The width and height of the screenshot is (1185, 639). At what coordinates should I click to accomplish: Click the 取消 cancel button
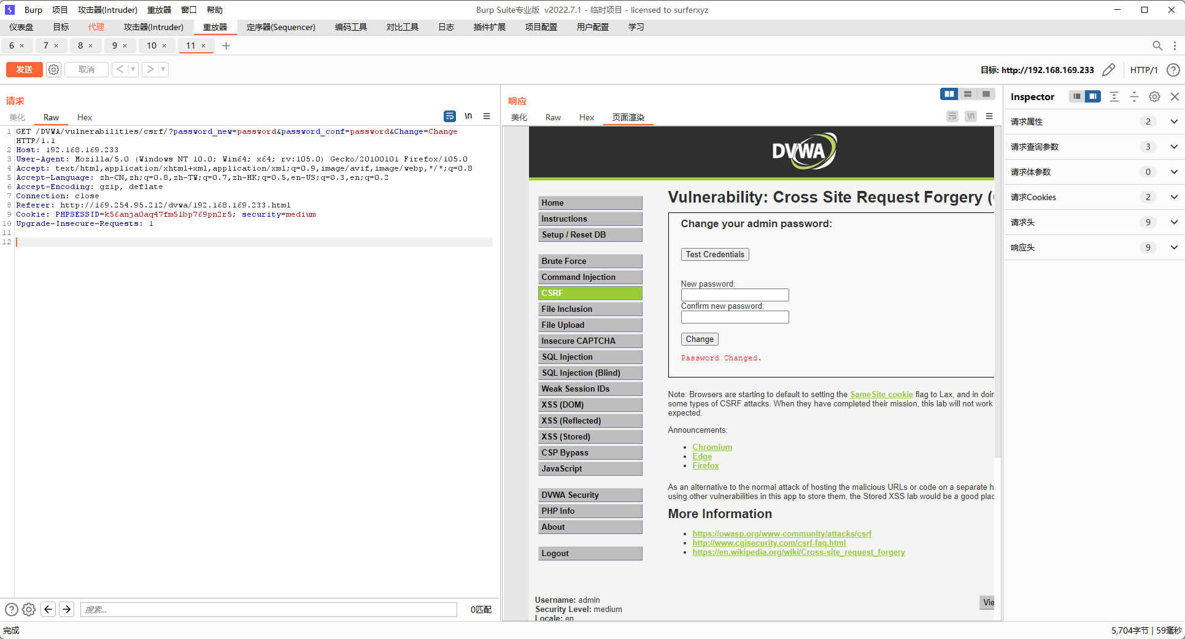pyautogui.click(x=87, y=69)
